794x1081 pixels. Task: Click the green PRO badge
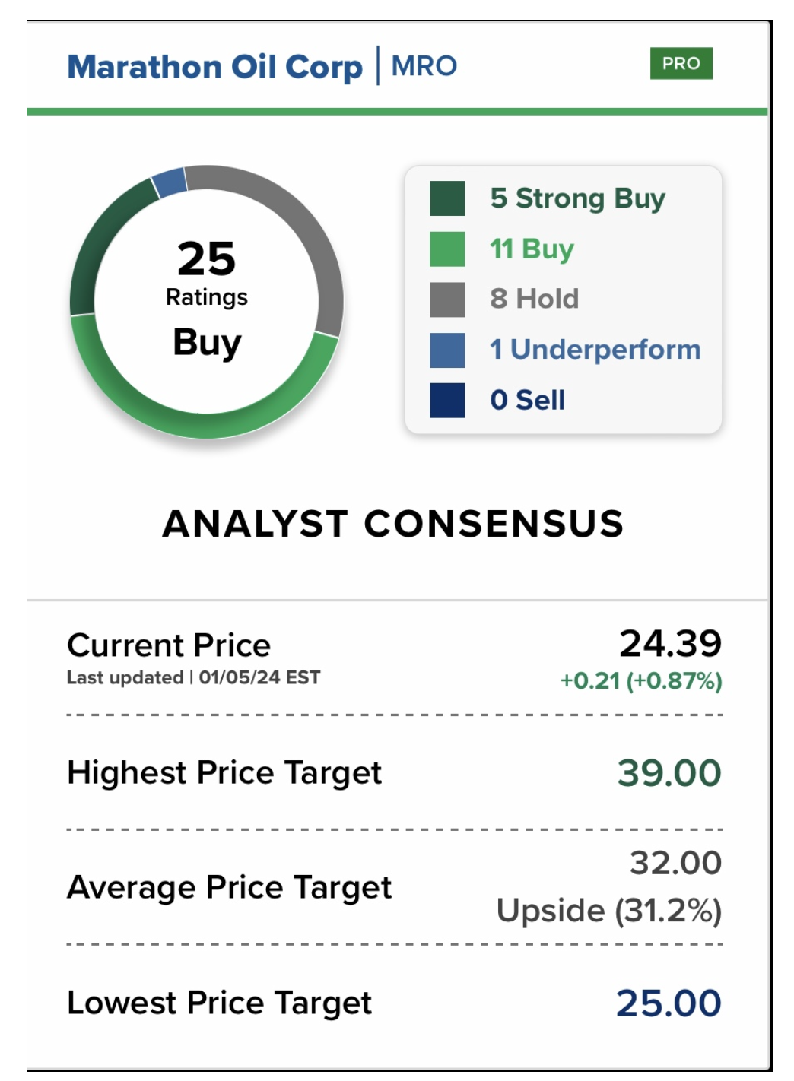pos(681,64)
